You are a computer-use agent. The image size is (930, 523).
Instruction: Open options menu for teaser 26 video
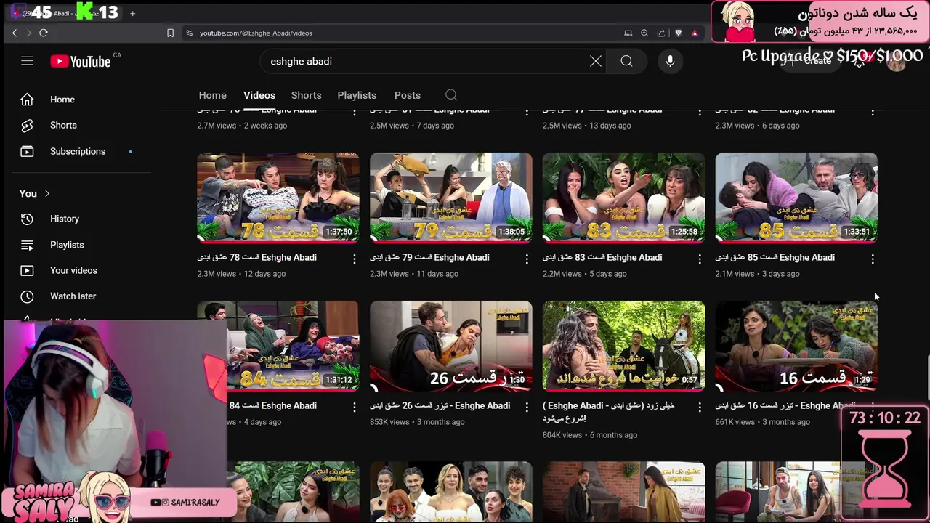point(527,407)
